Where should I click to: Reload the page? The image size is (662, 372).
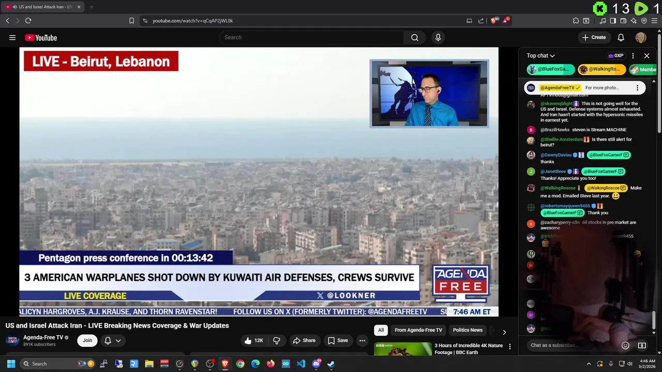point(28,21)
